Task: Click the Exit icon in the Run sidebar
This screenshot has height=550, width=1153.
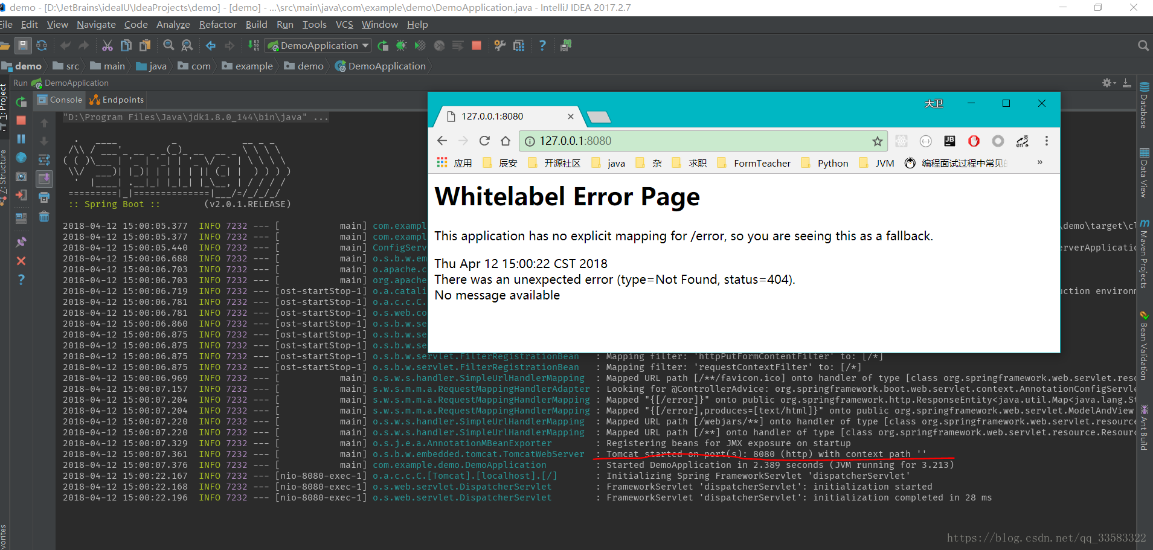Action: pos(21,195)
